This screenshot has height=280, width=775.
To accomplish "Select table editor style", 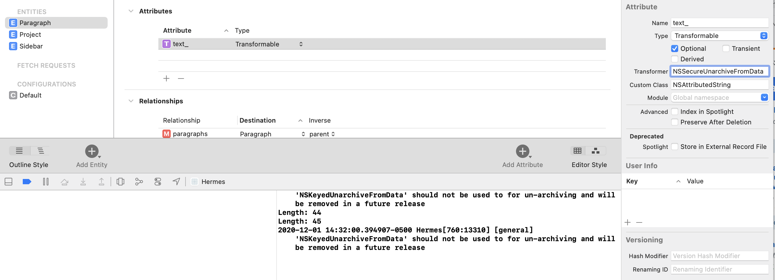I will 577,151.
